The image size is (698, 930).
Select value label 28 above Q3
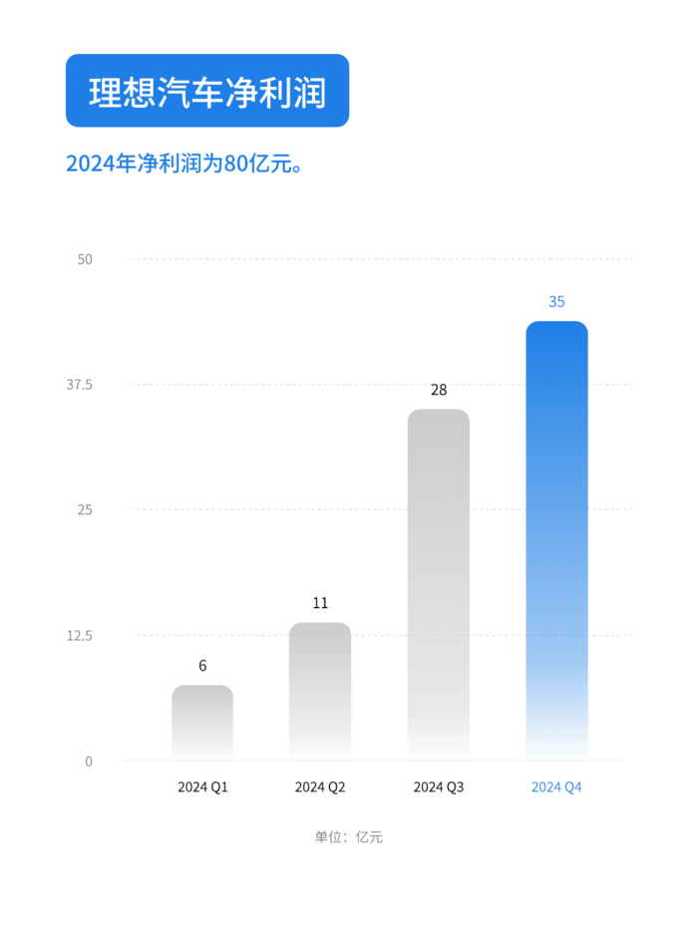[x=439, y=391]
